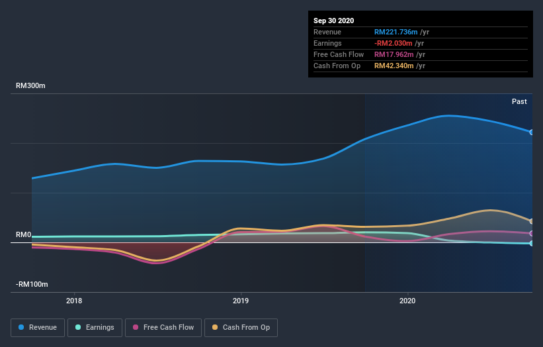Toggle the Cash From Op legend button
The image size is (543, 347).
pyautogui.click(x=241, y=328)
